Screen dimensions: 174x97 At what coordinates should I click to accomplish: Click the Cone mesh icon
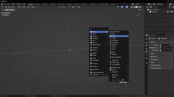(x=111, y=47)
